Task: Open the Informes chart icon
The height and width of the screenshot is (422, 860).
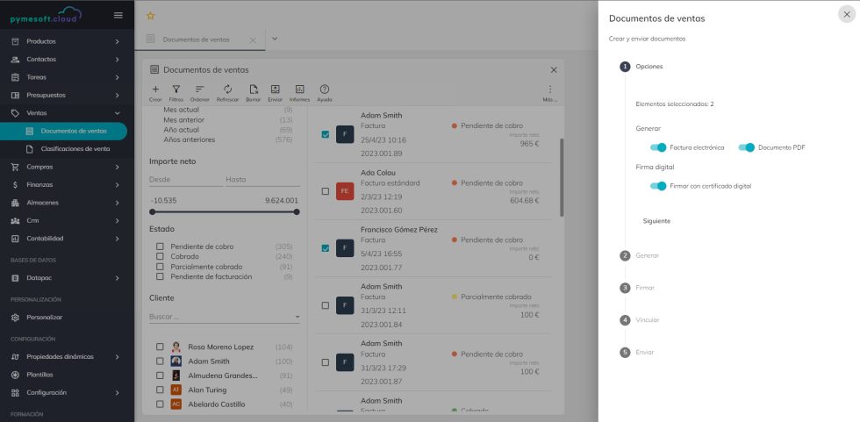Action: click(299, 89)
